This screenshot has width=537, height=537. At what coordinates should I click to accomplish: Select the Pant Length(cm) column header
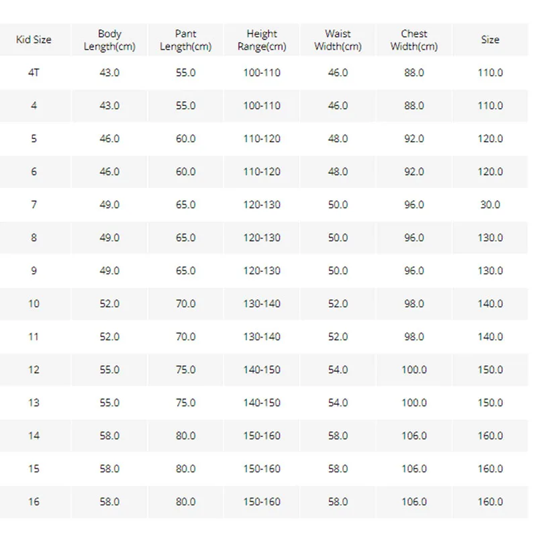point(185,40)
